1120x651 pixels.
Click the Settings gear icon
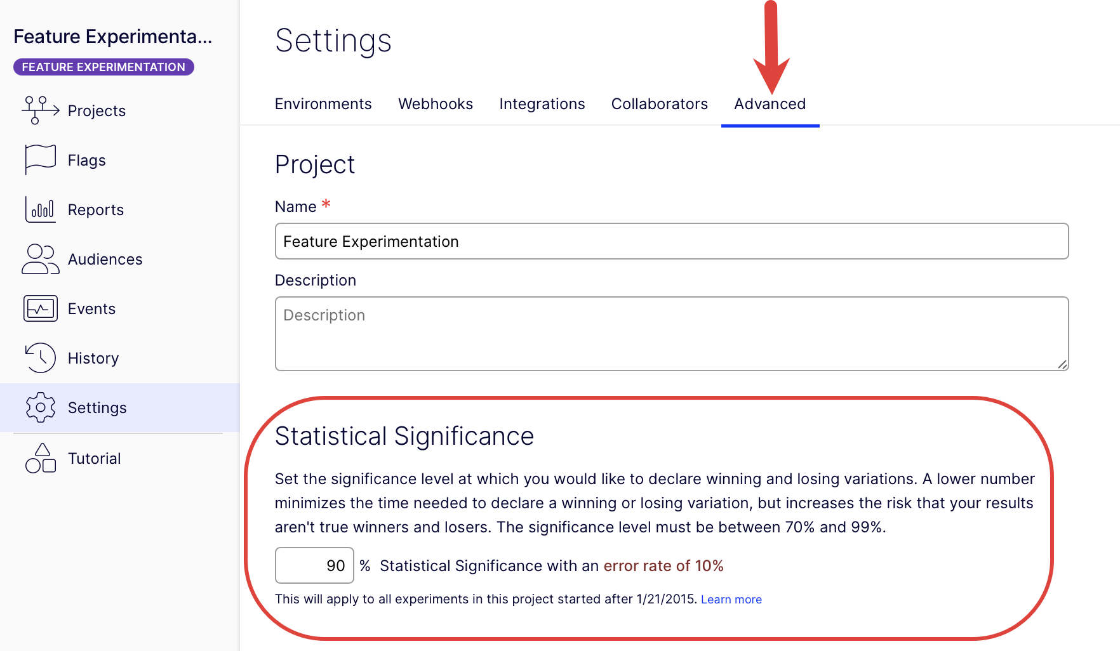40,407
